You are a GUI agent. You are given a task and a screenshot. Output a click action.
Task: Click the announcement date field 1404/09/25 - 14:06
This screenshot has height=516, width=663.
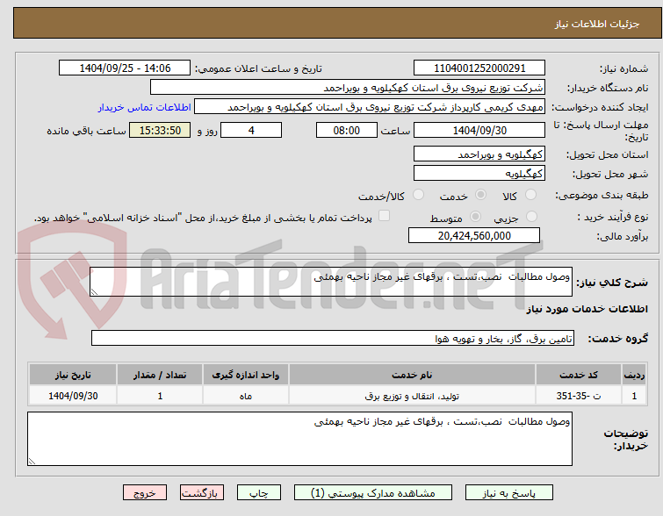(125, 68)
